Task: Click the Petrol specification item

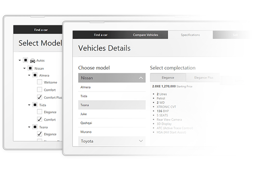Action: point(161,98)
